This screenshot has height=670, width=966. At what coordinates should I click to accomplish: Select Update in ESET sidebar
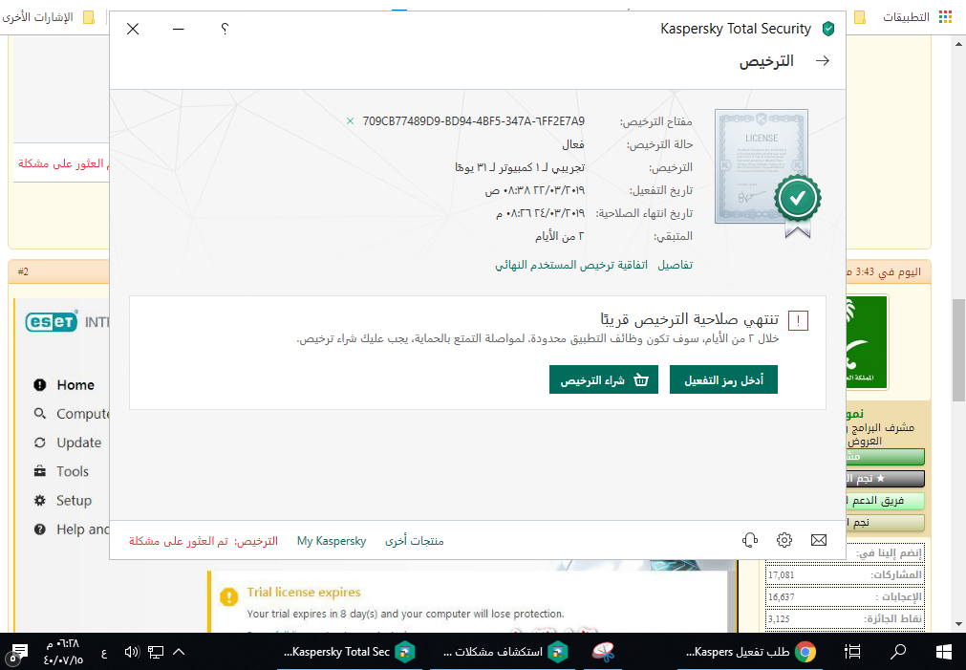pyautogui.click(x=68, y=443)
